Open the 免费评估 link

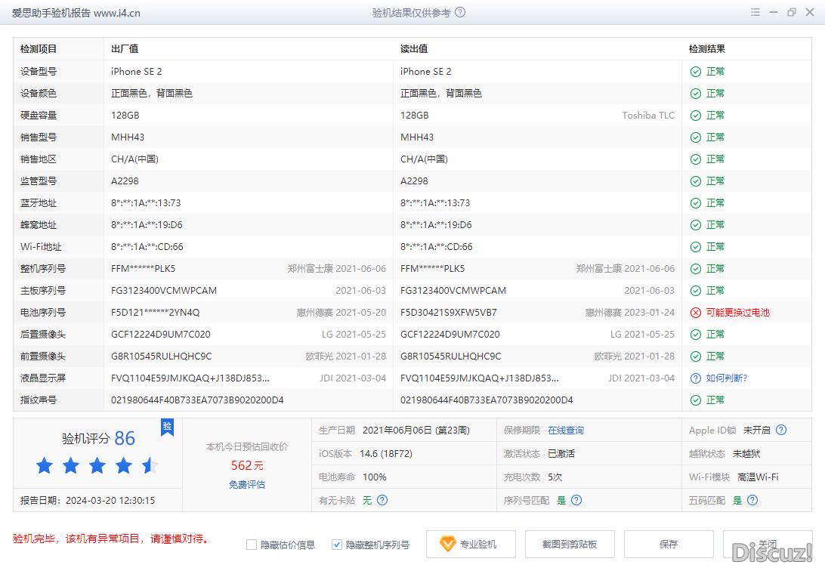247,485
